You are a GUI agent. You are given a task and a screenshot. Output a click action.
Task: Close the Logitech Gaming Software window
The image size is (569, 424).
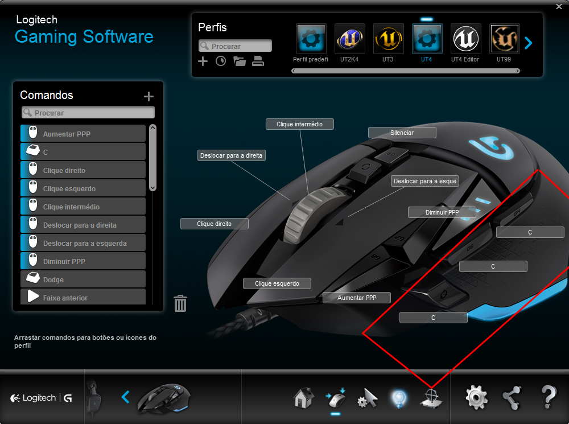(x=559, y=6)
